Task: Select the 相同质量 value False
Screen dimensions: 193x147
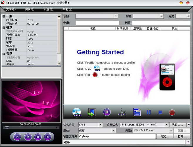Action: (31, 50)
